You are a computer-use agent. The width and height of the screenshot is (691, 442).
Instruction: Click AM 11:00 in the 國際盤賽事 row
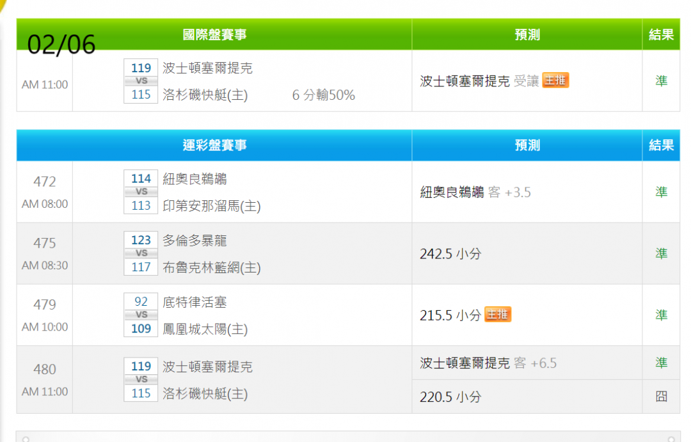point(45,84)
